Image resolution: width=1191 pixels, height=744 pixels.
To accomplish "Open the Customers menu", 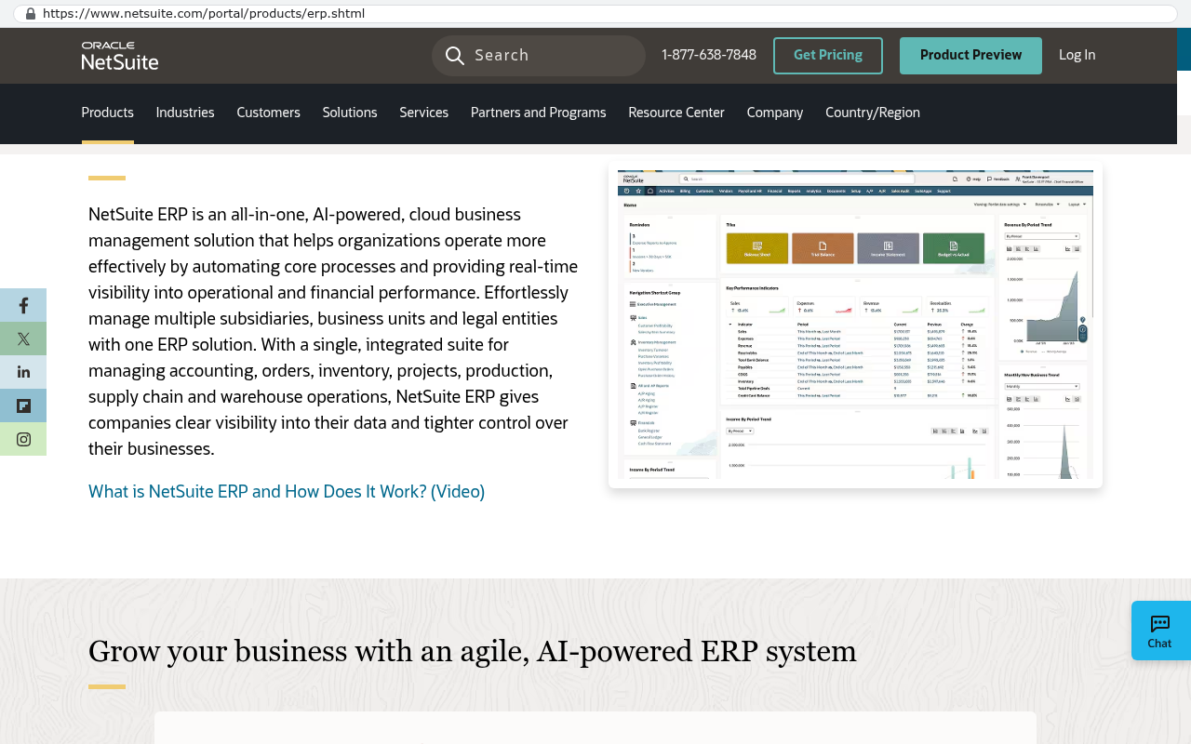I will pyautogui.click(x=268, y=113).
